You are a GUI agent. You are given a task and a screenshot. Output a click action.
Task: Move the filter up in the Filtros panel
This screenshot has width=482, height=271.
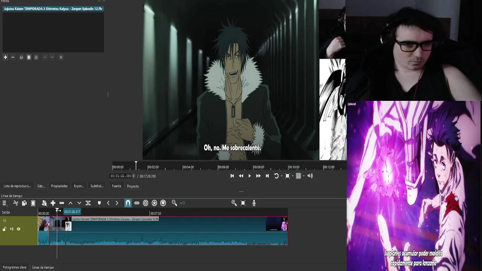45,57
